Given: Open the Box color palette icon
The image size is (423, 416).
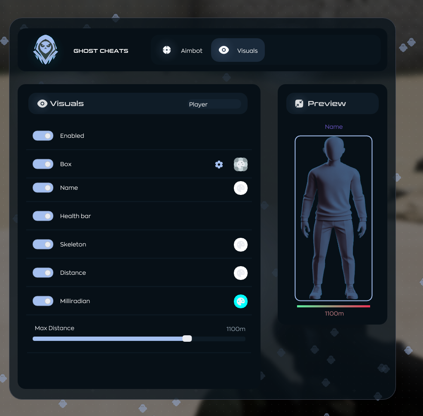Looking at the screenshot, I should (241, 164).
